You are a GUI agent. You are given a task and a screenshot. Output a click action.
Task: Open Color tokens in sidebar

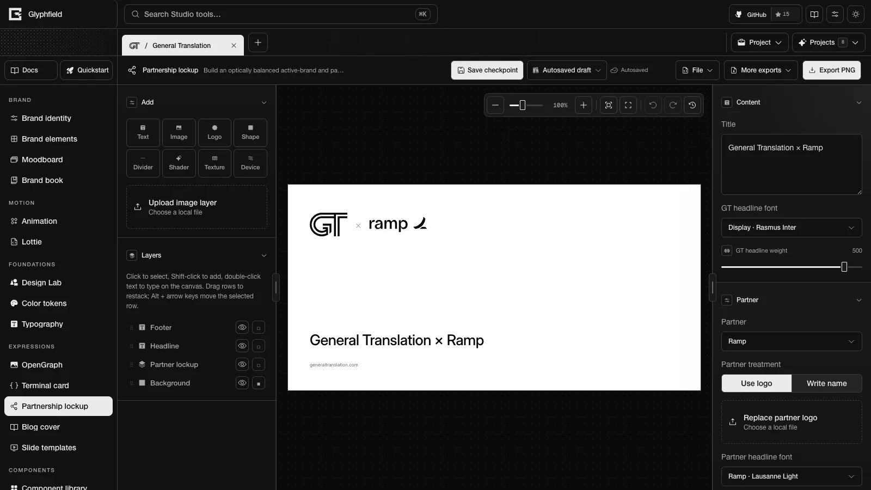[59, 303]
